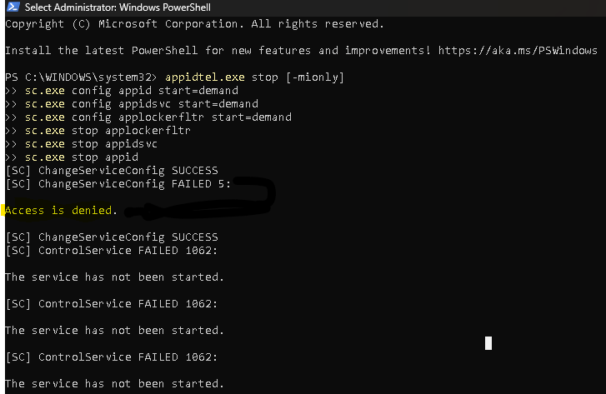Click the PowerShell icon in title bar

coord(13,7)
